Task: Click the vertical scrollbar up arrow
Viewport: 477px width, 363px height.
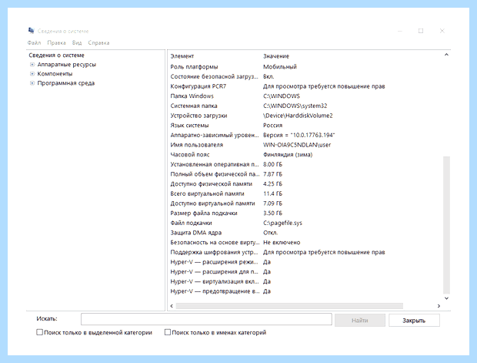Action: (446, 55)
